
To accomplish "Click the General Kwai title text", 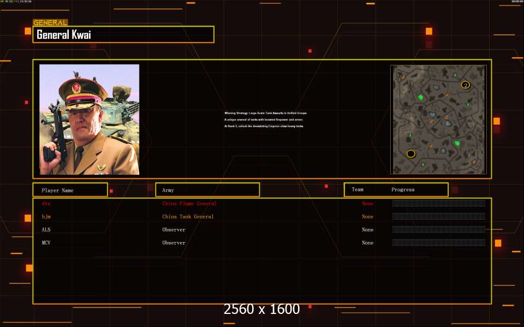I will click(63, 35).
